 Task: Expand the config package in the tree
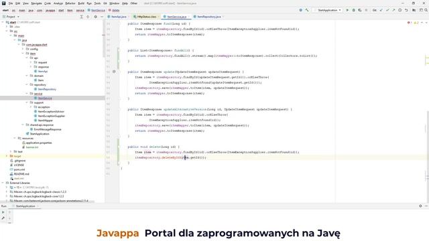(x=23, y=49)
